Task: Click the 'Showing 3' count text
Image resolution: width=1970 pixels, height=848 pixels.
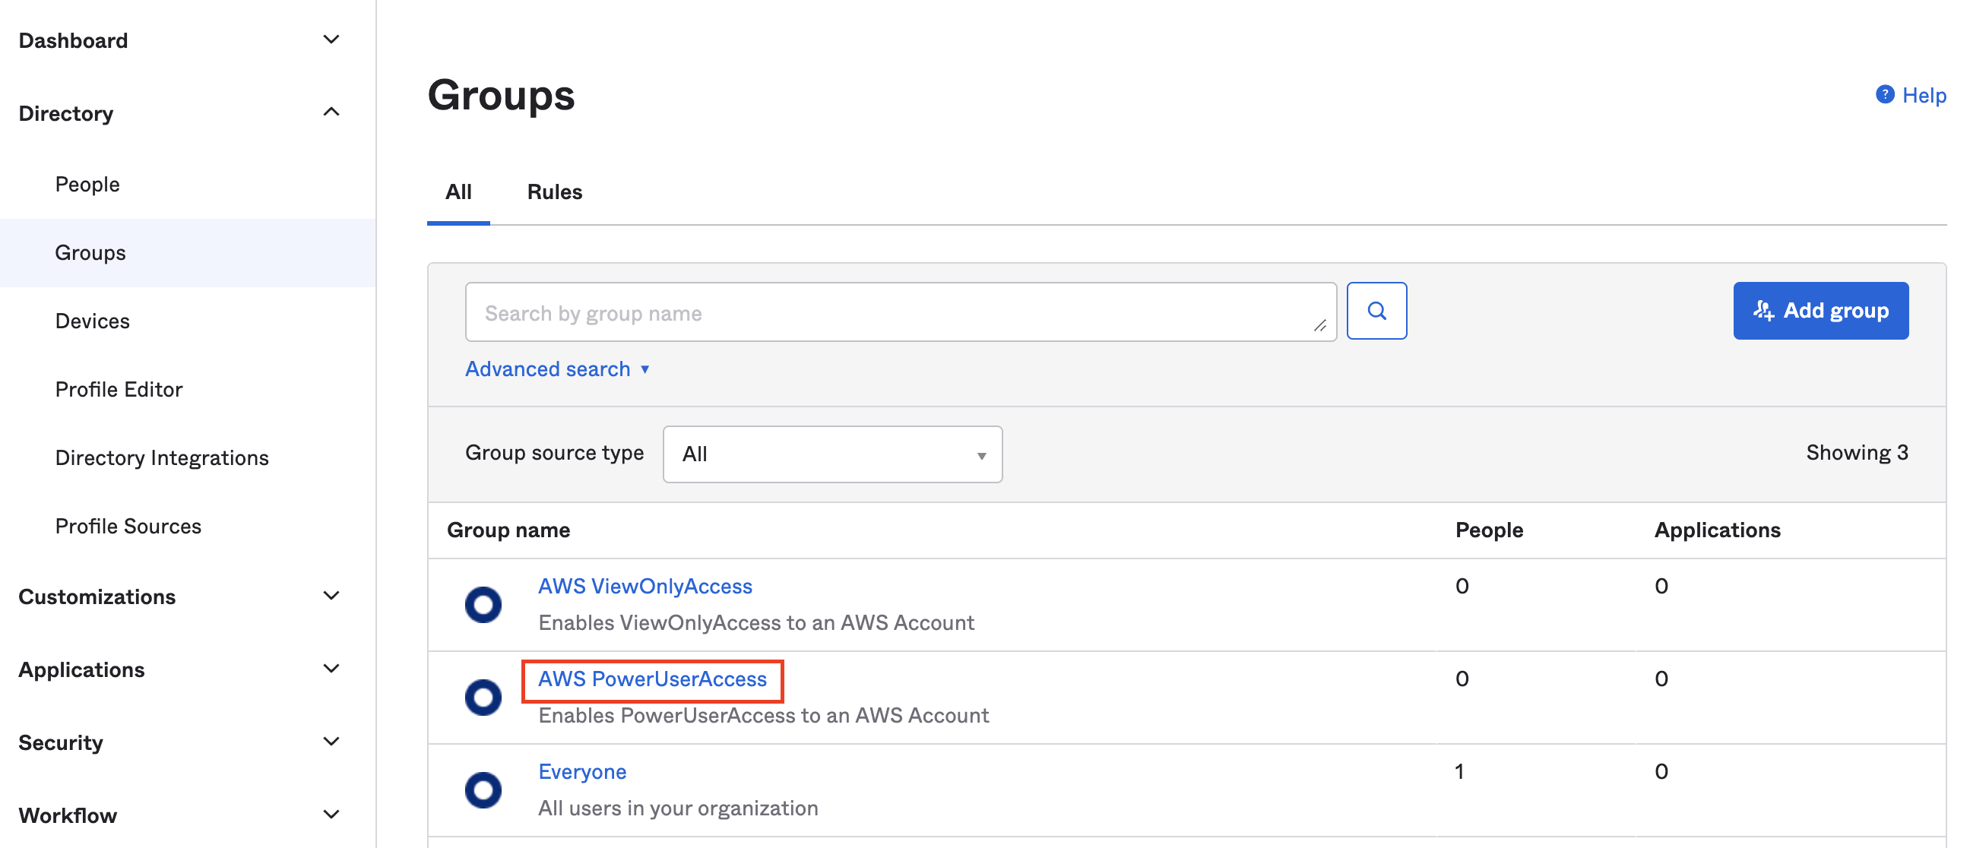Action: tap(1856, 453)
